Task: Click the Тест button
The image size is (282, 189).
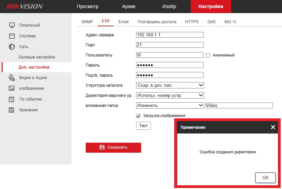Action: [144, 126]
